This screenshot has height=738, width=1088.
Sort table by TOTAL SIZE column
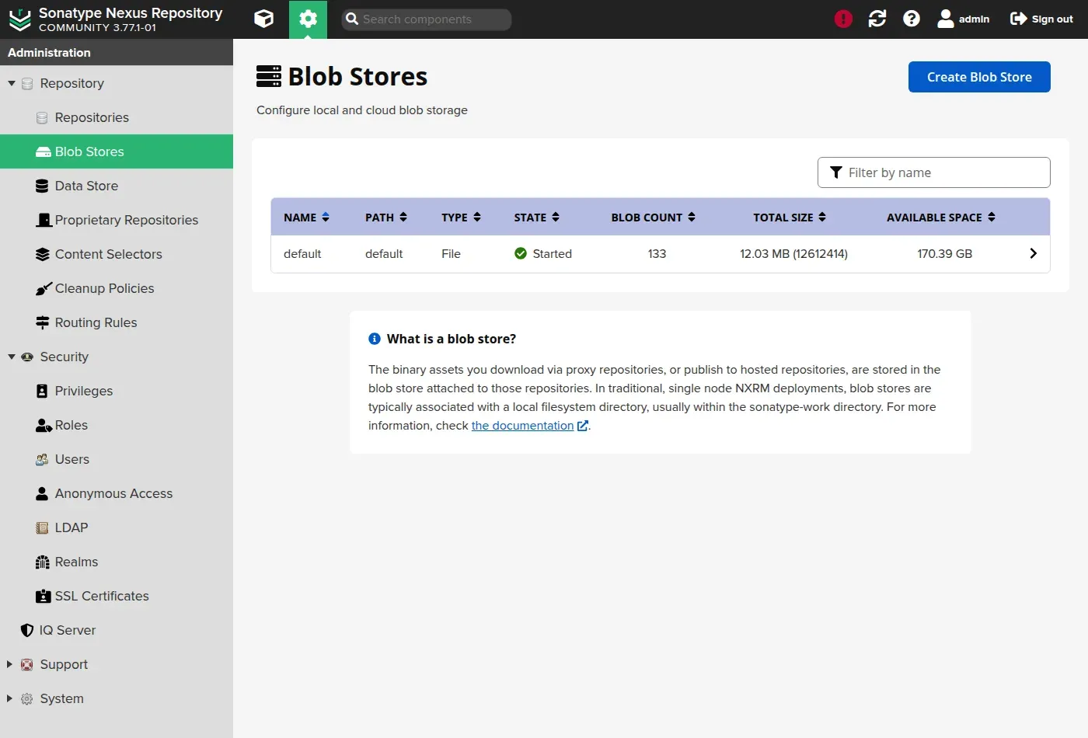pos(789,218)
